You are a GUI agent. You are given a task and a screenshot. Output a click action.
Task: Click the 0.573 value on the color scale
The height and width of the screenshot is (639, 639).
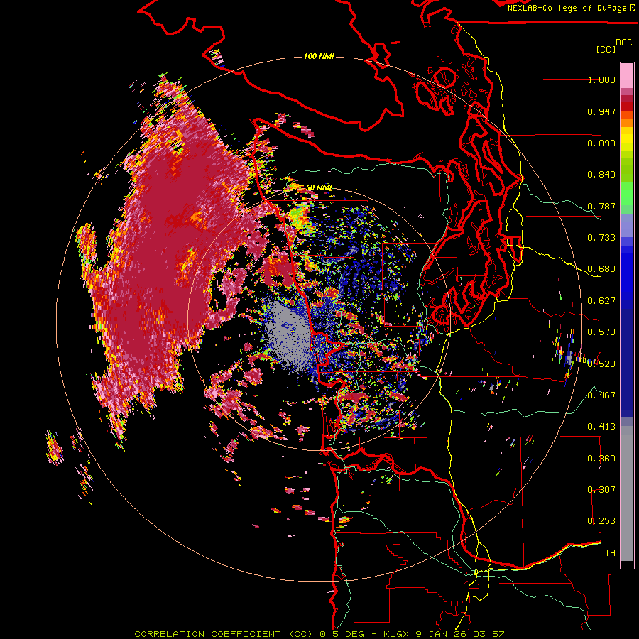point(601,332)
